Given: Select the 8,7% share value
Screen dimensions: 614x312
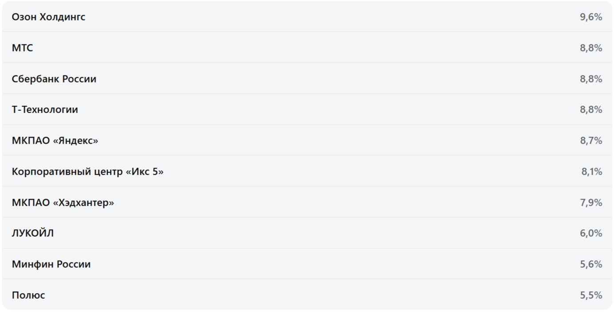Looking at the screenshot, I should pos(591,140).
